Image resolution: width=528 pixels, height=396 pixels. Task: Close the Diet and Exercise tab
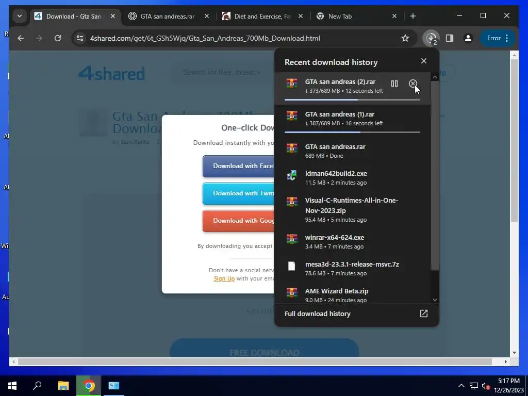(301, 16)
